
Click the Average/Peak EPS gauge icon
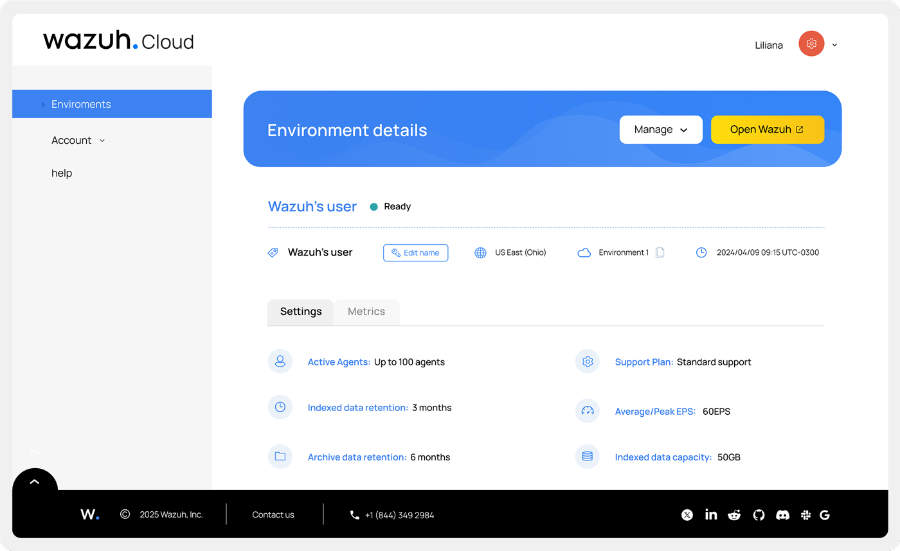(x=587, y=411)
